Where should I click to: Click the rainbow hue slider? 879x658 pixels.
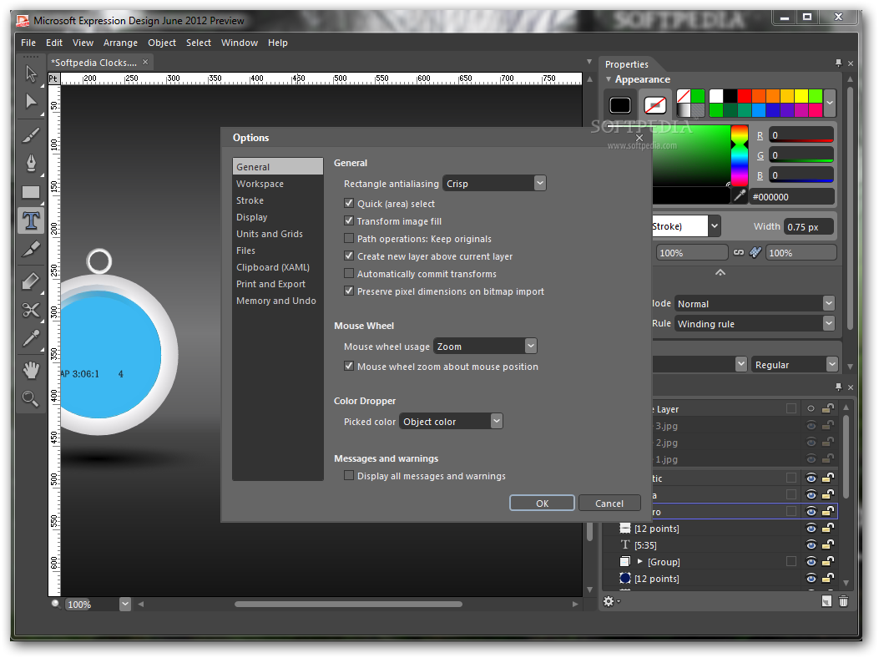click(740, 155)
